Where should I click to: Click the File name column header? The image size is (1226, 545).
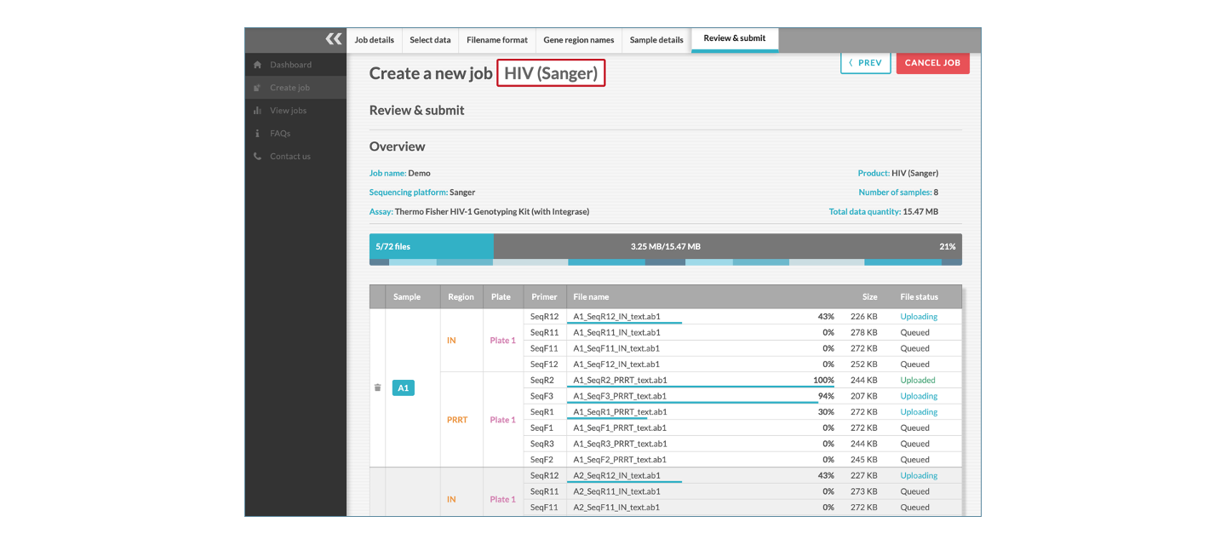coord(591,297)
